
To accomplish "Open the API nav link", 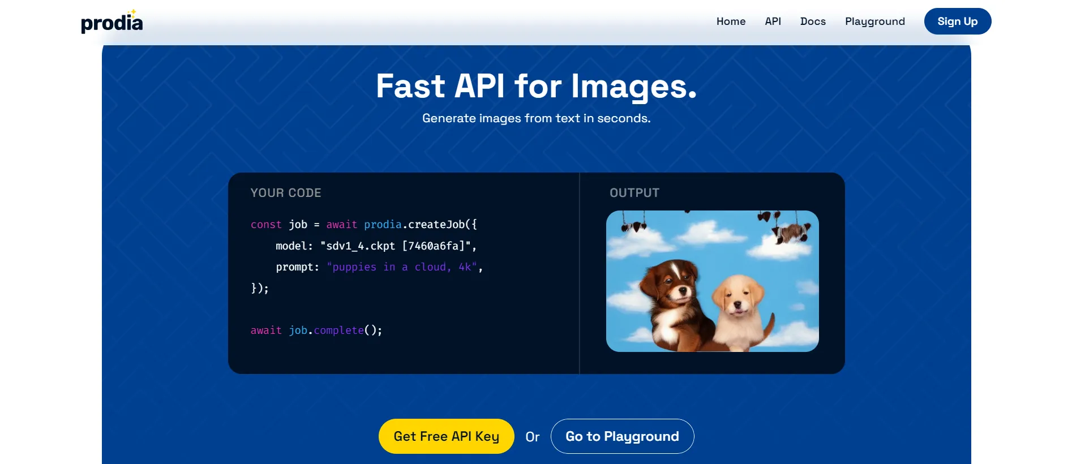I will coord(773,22).
